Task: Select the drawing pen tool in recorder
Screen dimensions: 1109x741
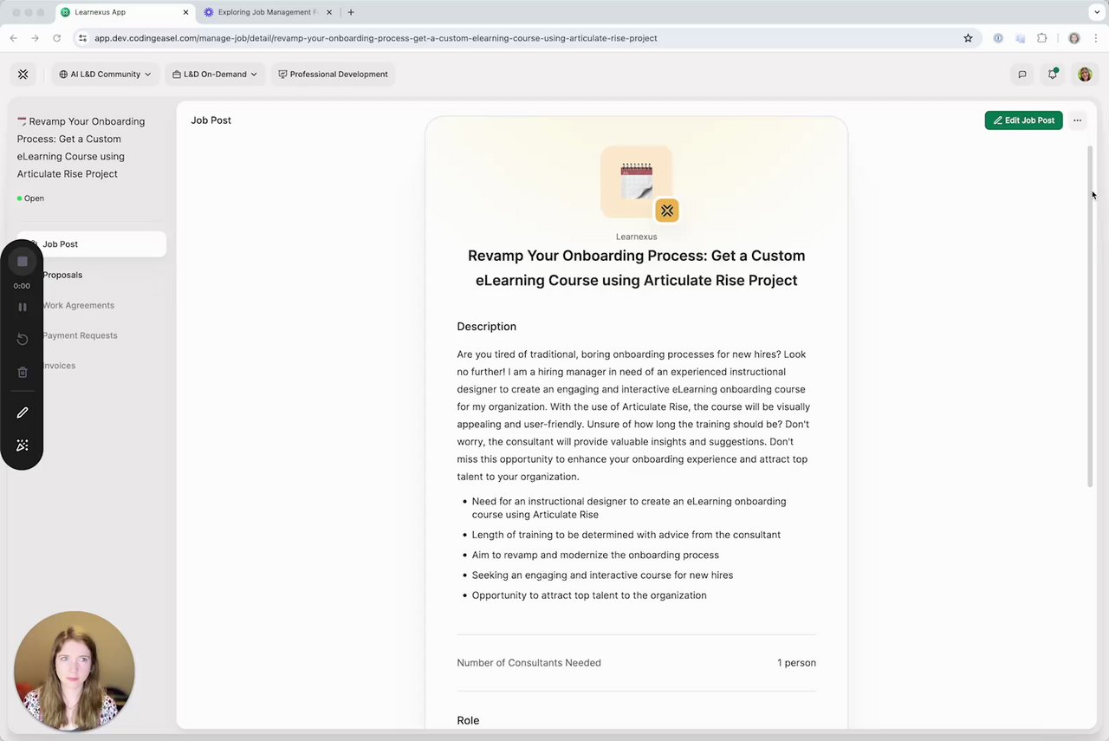Action: coord(23,413)
